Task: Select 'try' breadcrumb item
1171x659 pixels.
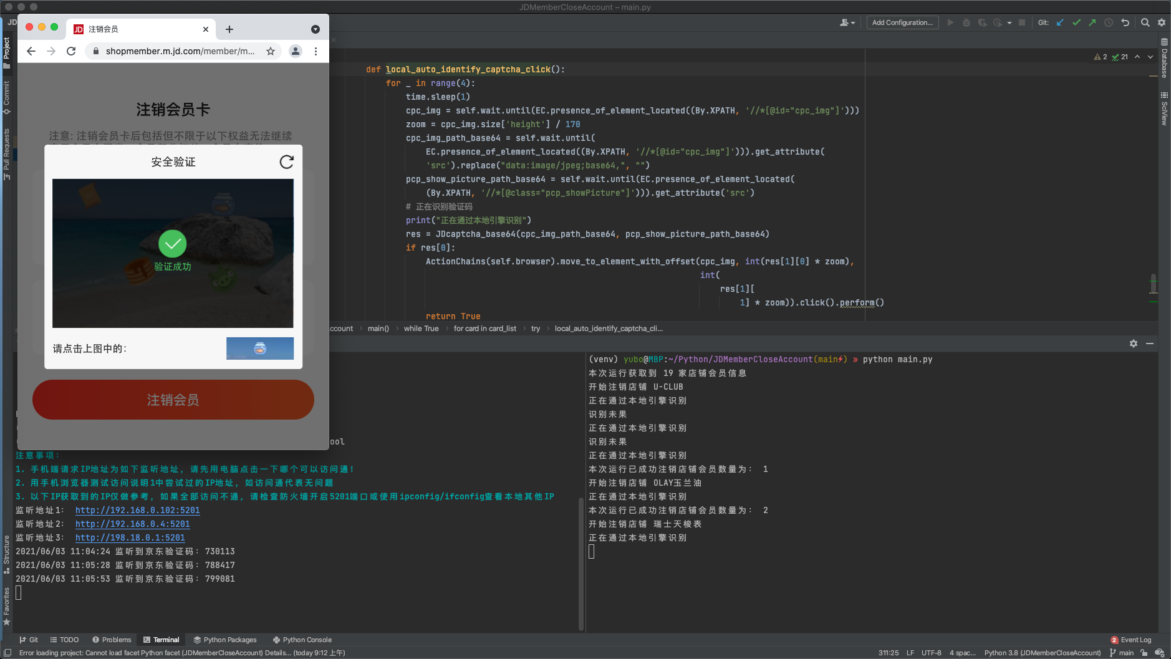Action: pyautogui.click(x=536, y=329)
